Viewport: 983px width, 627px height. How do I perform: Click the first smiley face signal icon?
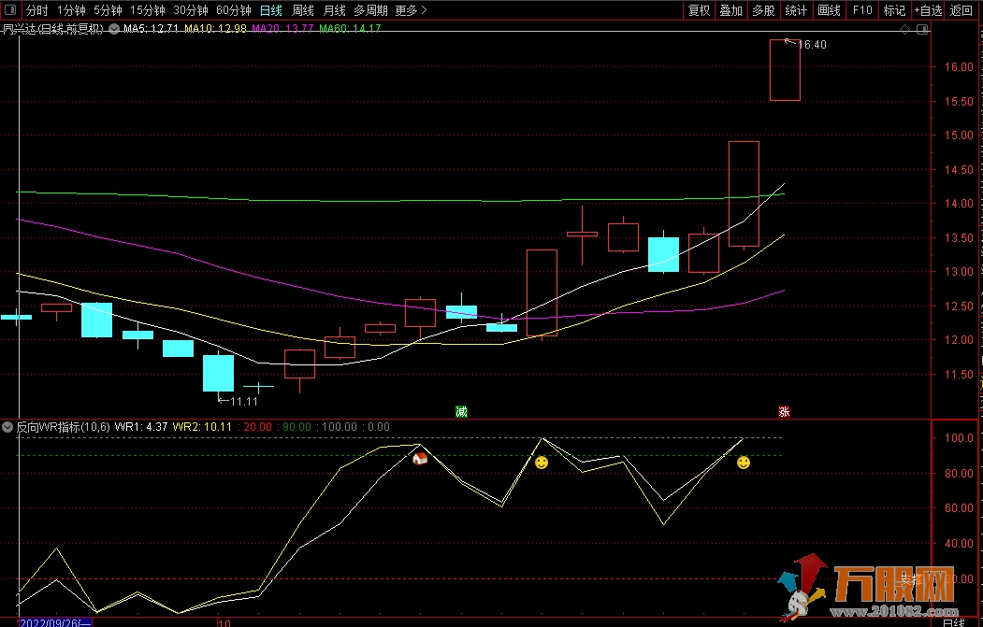[x=542, y=462]
